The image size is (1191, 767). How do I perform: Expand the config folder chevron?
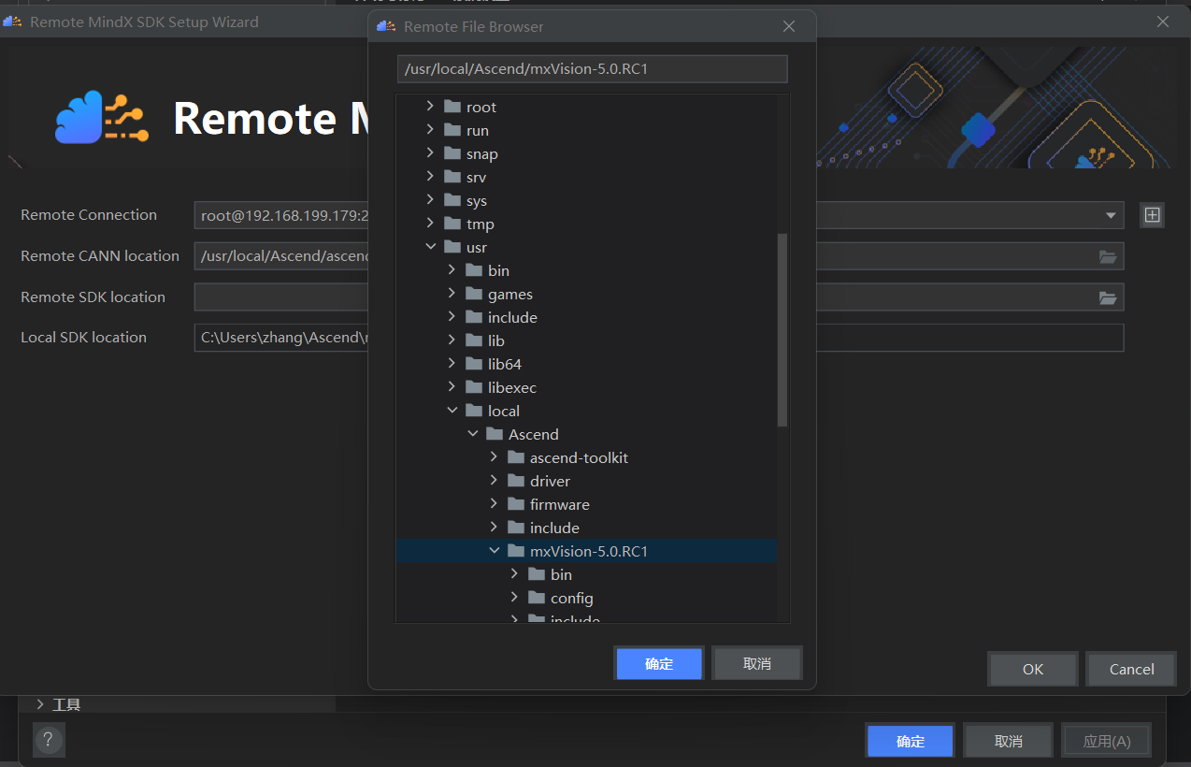pos(514,598)
